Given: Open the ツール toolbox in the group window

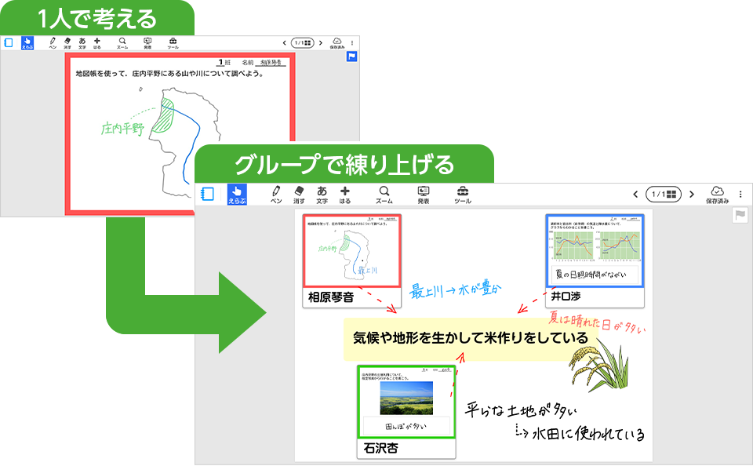Looking at the screenshot, I should pyautogui.click(x=463, y=195).
